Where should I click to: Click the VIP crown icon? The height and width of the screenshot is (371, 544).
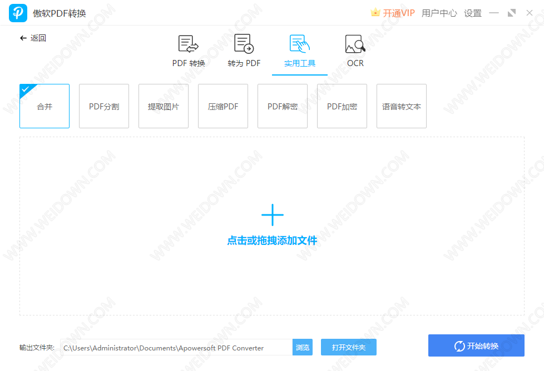(375, 13)
